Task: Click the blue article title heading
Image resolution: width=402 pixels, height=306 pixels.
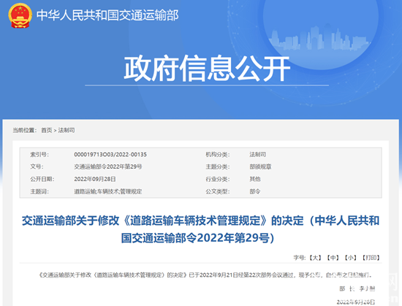Action: tap(201, 229)
